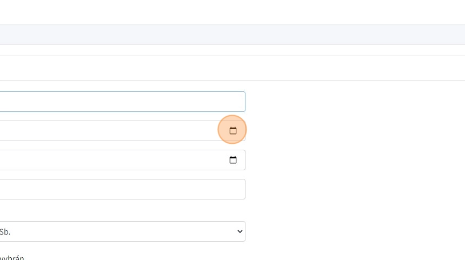The height and width of the screenshot is (260, 465).
Task: Open the calendar picker in the first date field
Action: [x=233, y=131]
